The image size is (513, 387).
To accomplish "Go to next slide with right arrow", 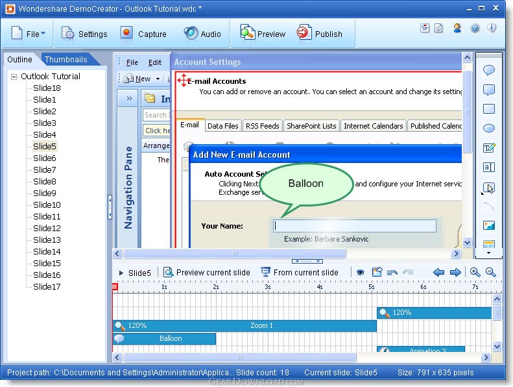I will coord(455,272).
